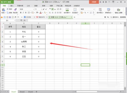Click the Increase Decimal icon
The image size is (127, 93).
(x=91, y=13)
